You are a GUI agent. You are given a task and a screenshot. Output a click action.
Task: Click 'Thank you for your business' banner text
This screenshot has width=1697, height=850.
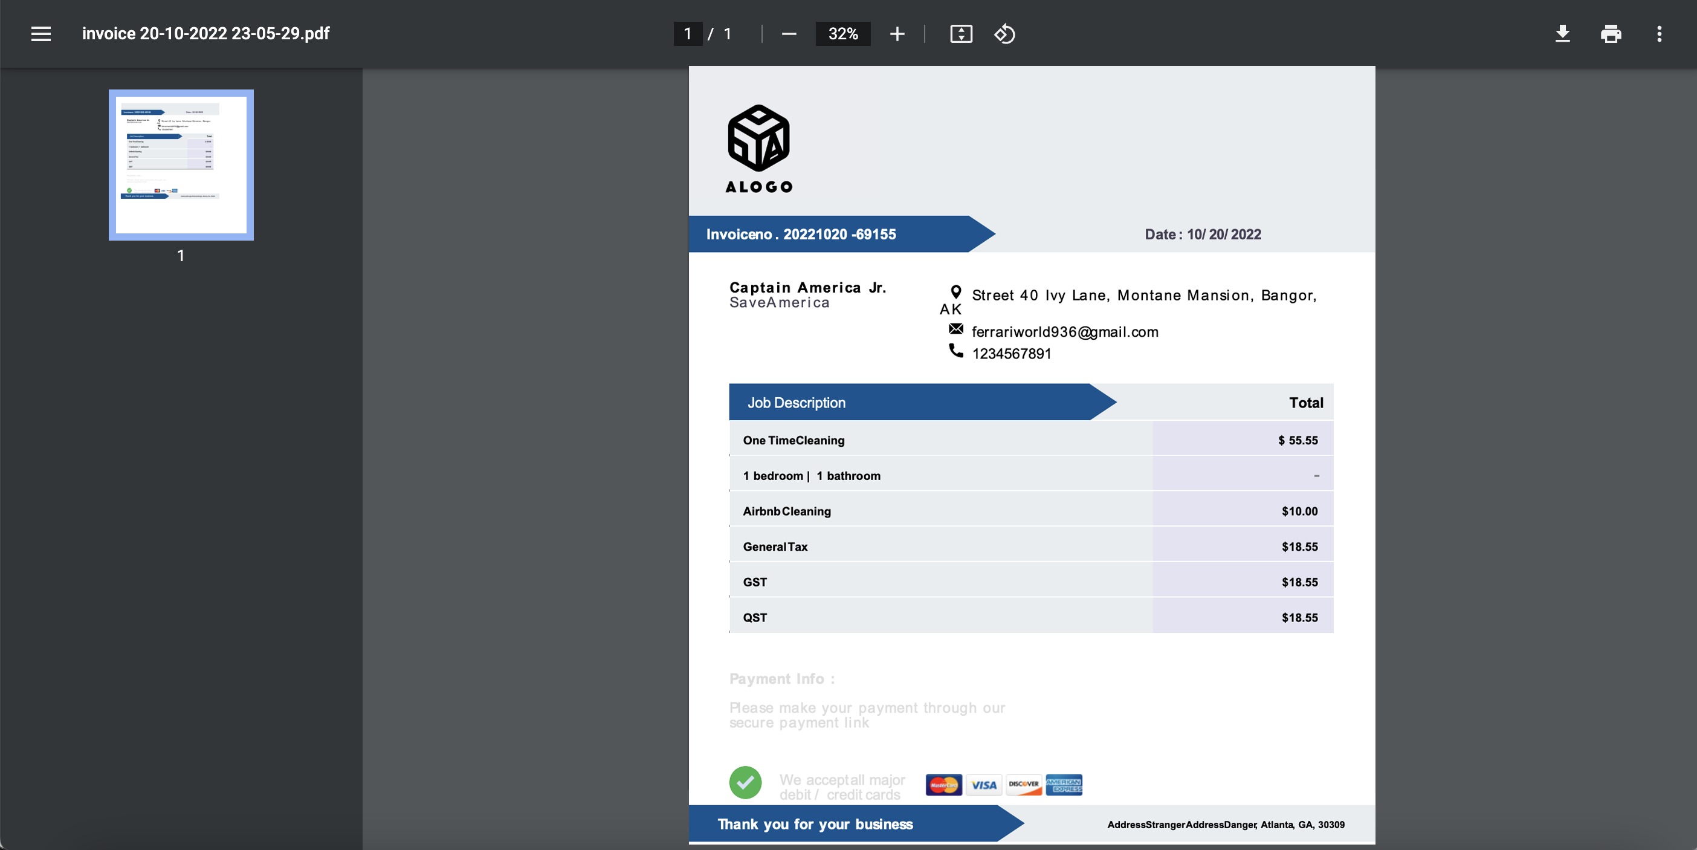click(x=815, y=824)
